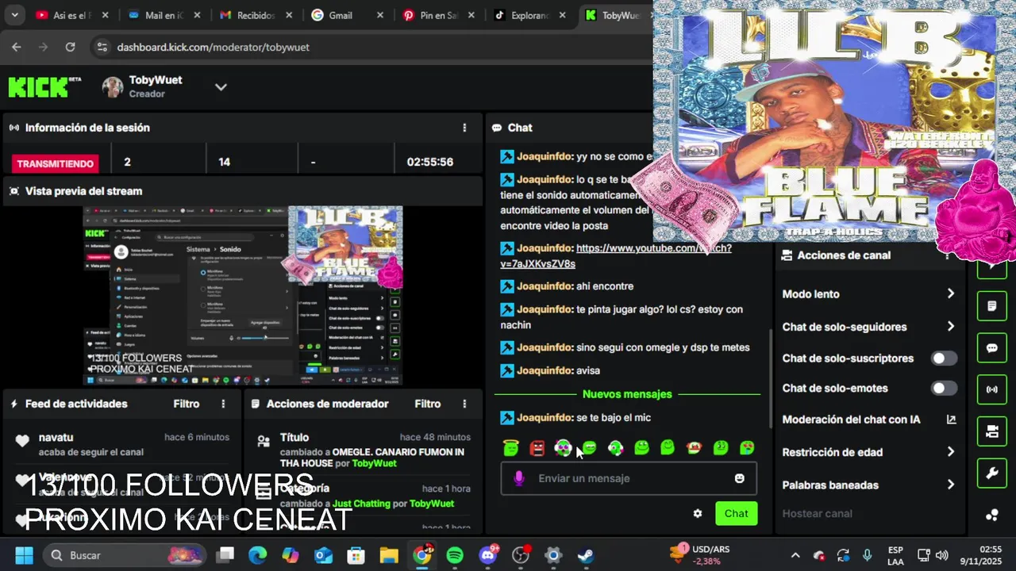The width and height of the screenshot is (1016, 571).
Task: Click TobyWuet link in Just Chatting action
Action: pyautogui.click(x=432, y=504)
